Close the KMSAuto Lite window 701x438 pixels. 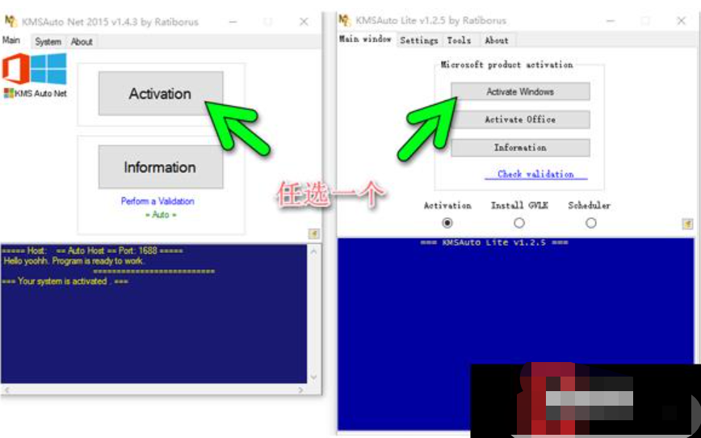(682, 20)
